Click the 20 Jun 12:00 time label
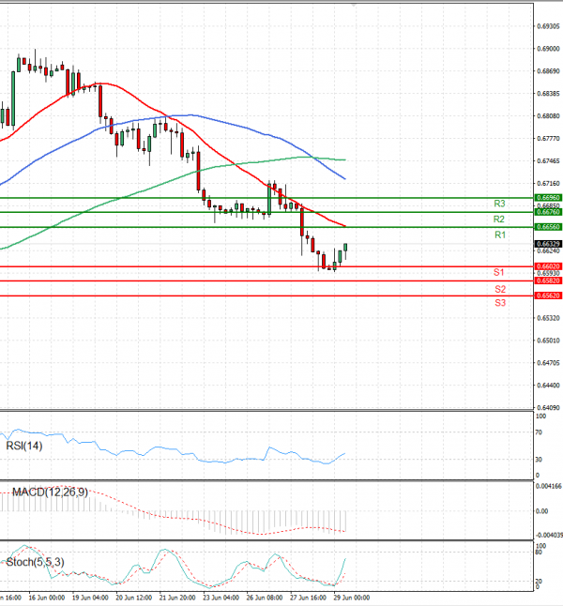 click(134, 598)
